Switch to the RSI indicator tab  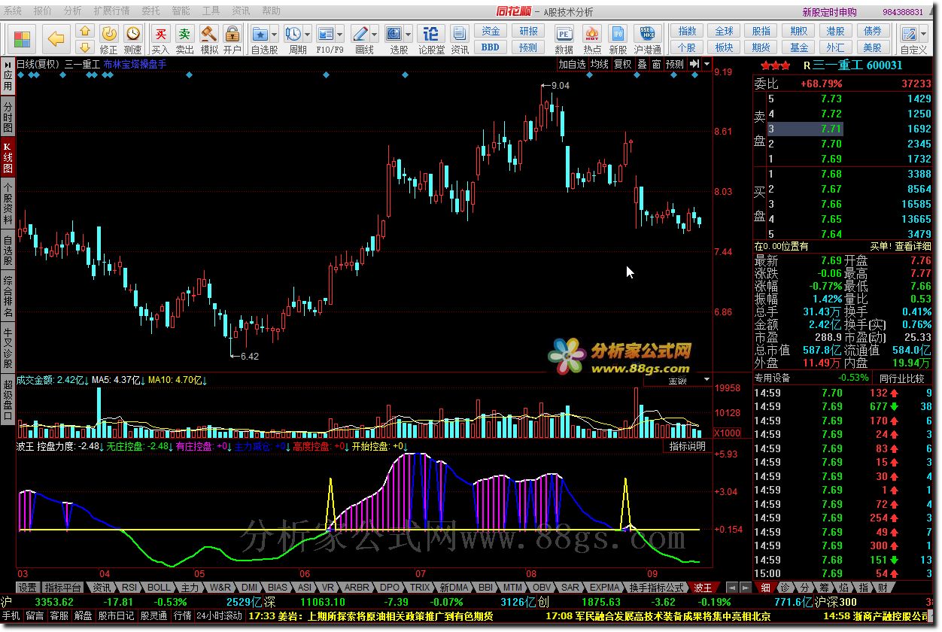(129, 588)
